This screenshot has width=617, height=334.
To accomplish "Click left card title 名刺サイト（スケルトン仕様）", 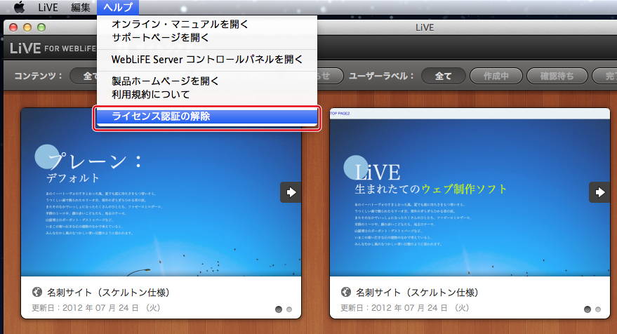I will coord(108,293).
